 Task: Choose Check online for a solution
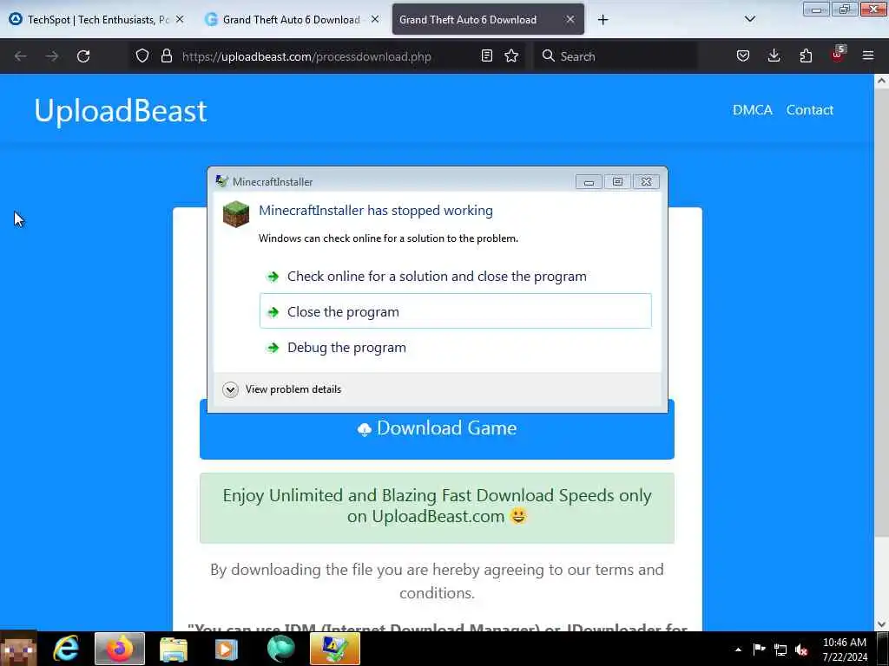coord(455,277)
